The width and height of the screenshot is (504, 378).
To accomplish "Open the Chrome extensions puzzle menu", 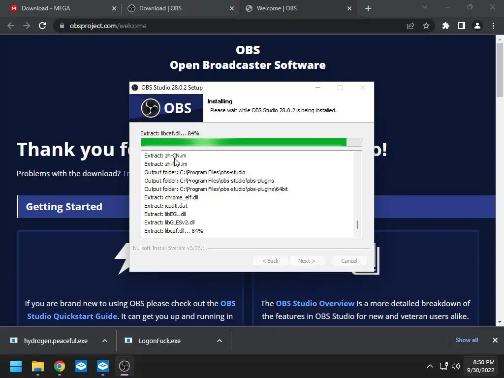I will click(x=446, y=26).
